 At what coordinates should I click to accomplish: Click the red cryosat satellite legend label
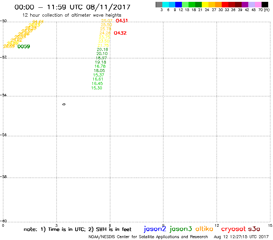tap(234, 229)
